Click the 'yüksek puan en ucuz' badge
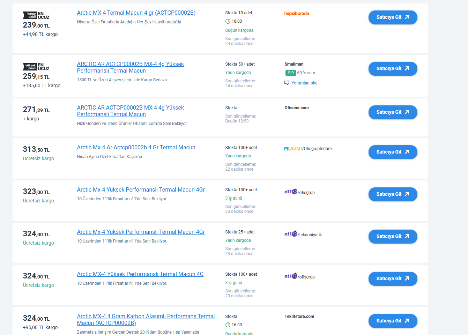The width and height of the screenshot is (468, 335). pos(36,67)
